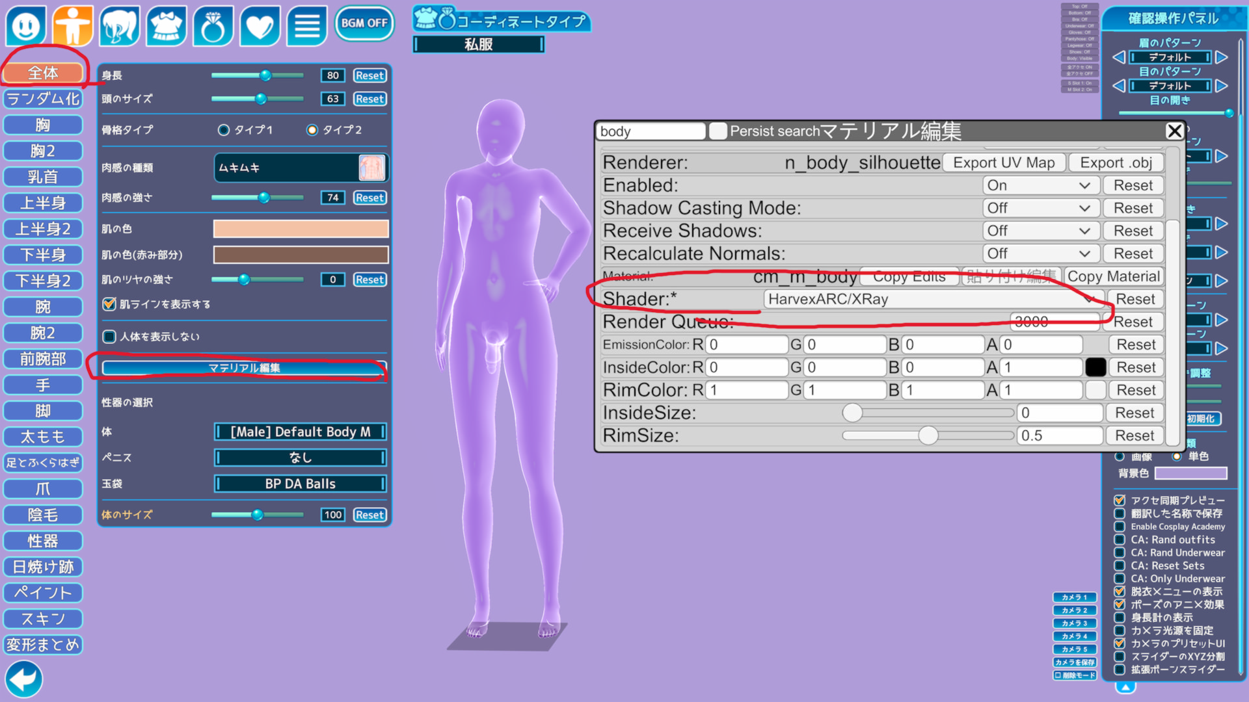Viewport: 1249px width, 702px height.
Task: Select the 日焼け跡 category tab
Action: tap(43, 567)
